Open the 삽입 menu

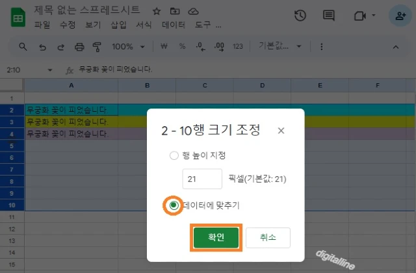click(x=118, y=25)
